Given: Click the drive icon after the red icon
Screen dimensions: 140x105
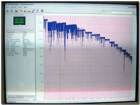Looking at the screenshot, I should (25, 11).
